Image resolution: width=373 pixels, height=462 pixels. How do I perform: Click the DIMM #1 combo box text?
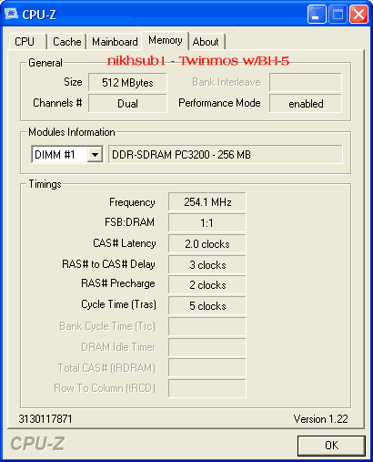coord(59,155)
